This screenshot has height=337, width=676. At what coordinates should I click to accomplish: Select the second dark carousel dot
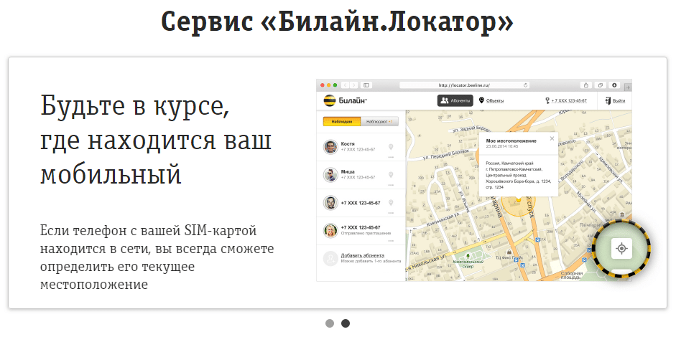point(346,323)
